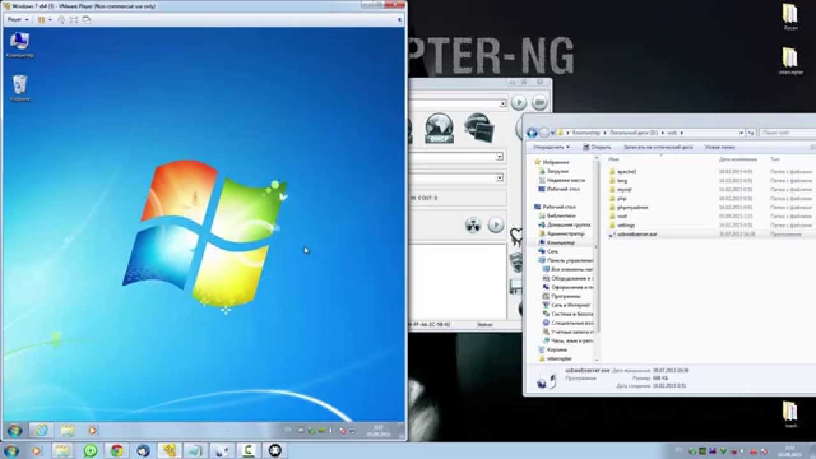Click Новая папка in Explorer toolbar
The width and height of the screenshot is (816, 459).
click(720, 147)
